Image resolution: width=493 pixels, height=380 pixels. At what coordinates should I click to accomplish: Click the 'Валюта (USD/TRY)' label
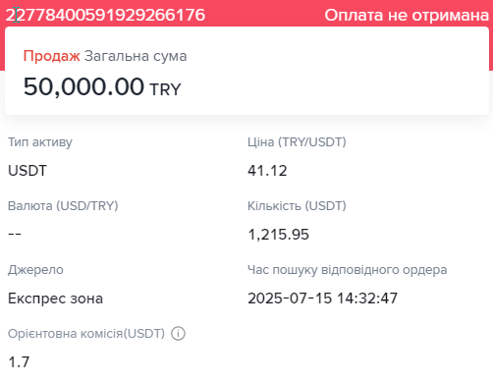pos(63,206)
